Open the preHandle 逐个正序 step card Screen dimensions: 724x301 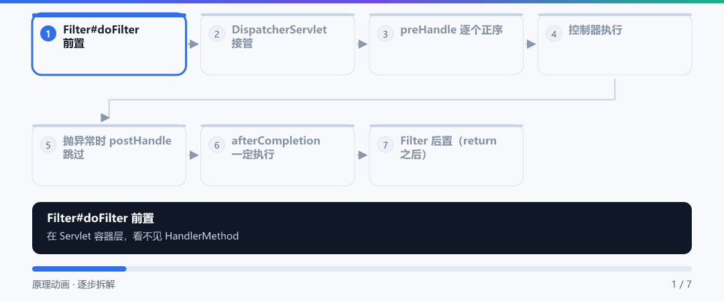(x=446, y=44)
